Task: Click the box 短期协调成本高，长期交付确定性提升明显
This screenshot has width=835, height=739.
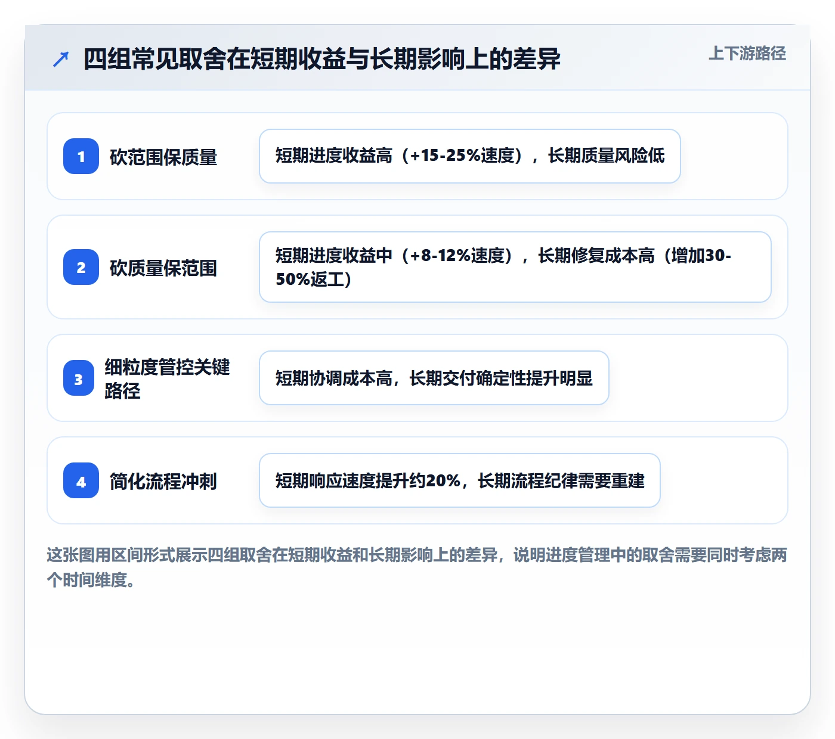Action: 434,378
